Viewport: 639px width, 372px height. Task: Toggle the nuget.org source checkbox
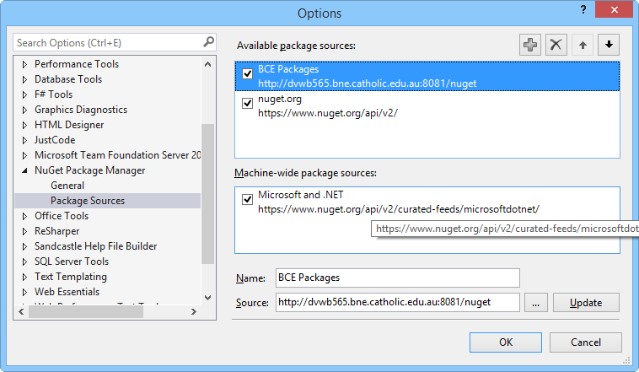(247, 104)
